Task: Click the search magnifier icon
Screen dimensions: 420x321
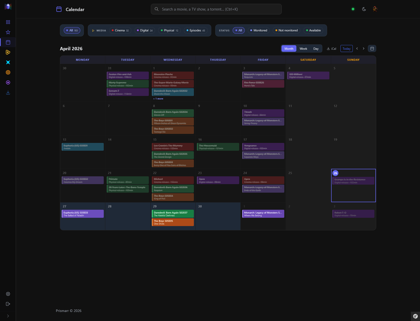Action: tap(157, 9)
